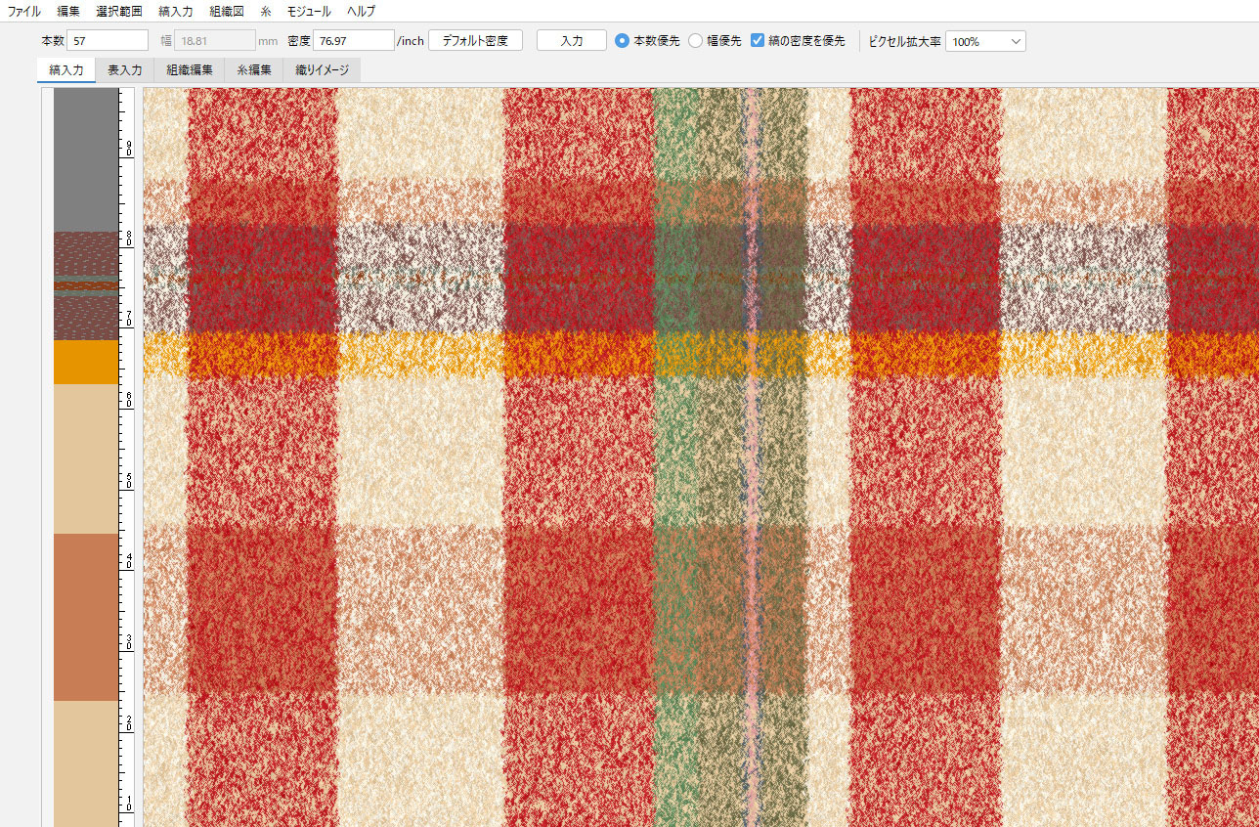Select the orange stripe in the color bar
Image resolution: width=1259 pixels, height=827 pixels.
(86, 362)
